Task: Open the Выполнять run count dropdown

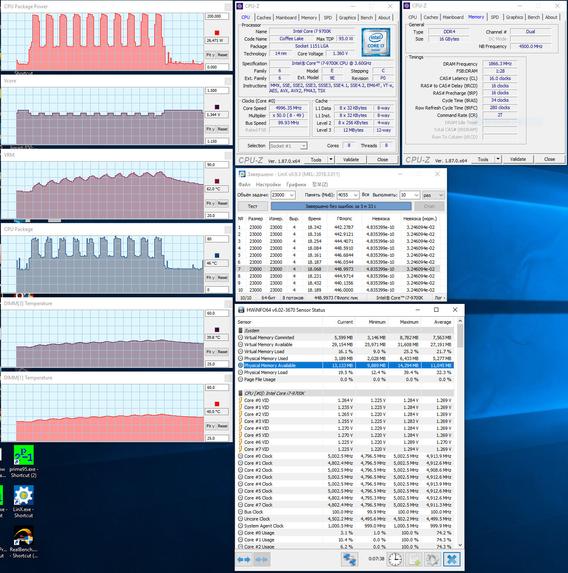Action: pos(417,195)
